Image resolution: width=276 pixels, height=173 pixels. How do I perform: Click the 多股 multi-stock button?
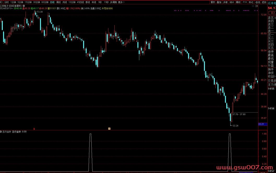[225, 2]
